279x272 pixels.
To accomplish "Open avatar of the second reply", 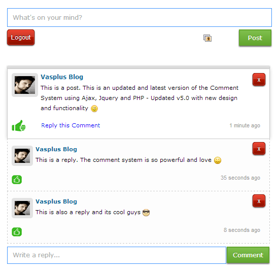I will tap(22, 208).
